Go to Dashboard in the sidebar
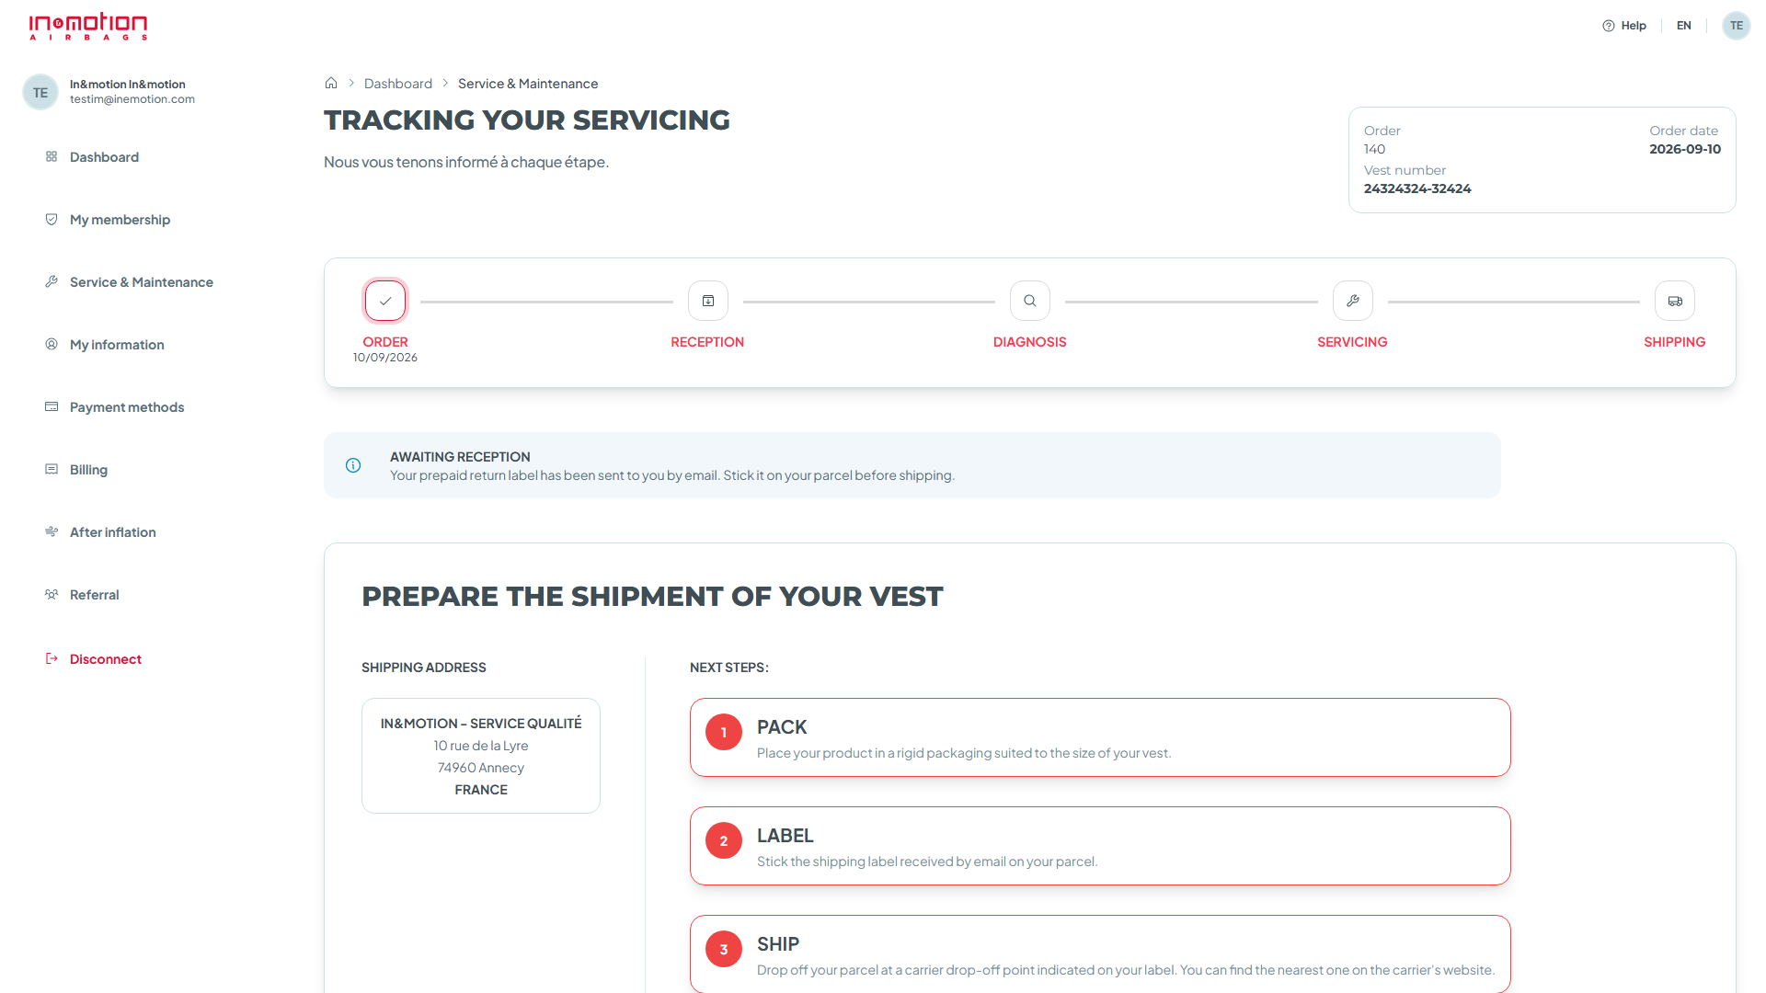The image size is (1766, 993). 104,157
